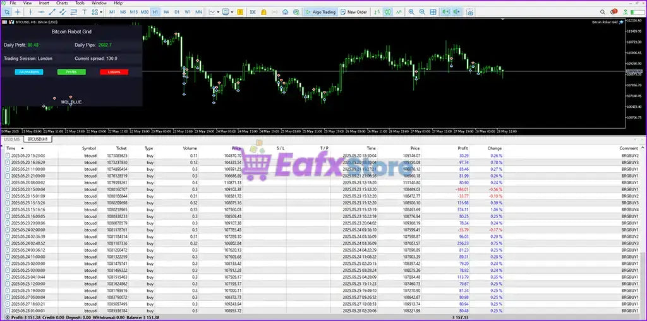Sort history by Profit column header
The height and width of the screenshot is (321, 647).
463,148
